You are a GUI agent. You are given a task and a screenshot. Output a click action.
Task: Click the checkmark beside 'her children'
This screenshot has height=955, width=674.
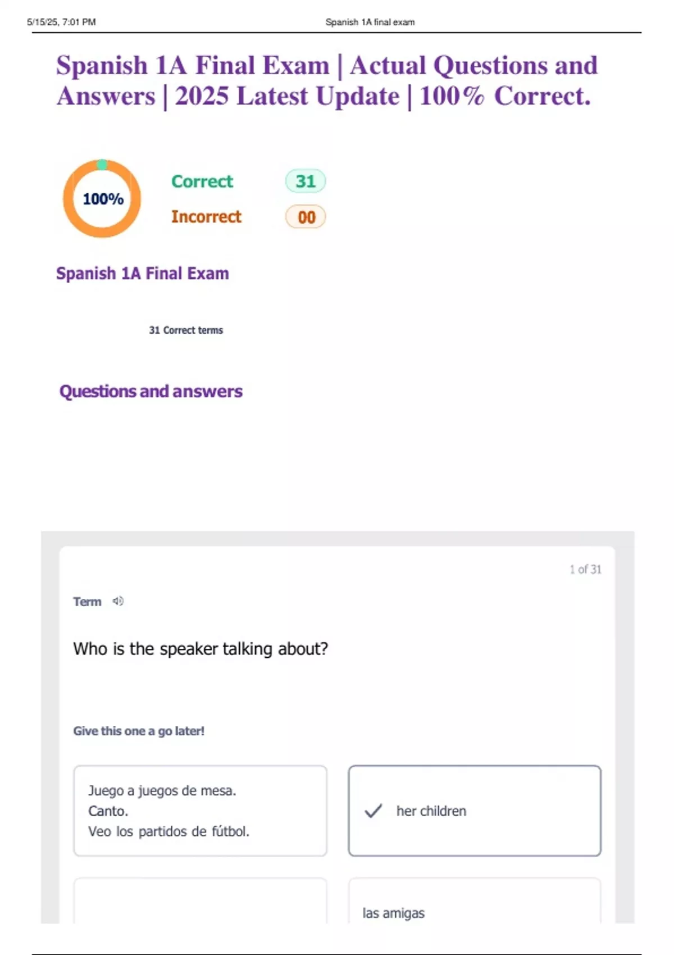coord(374,811)
